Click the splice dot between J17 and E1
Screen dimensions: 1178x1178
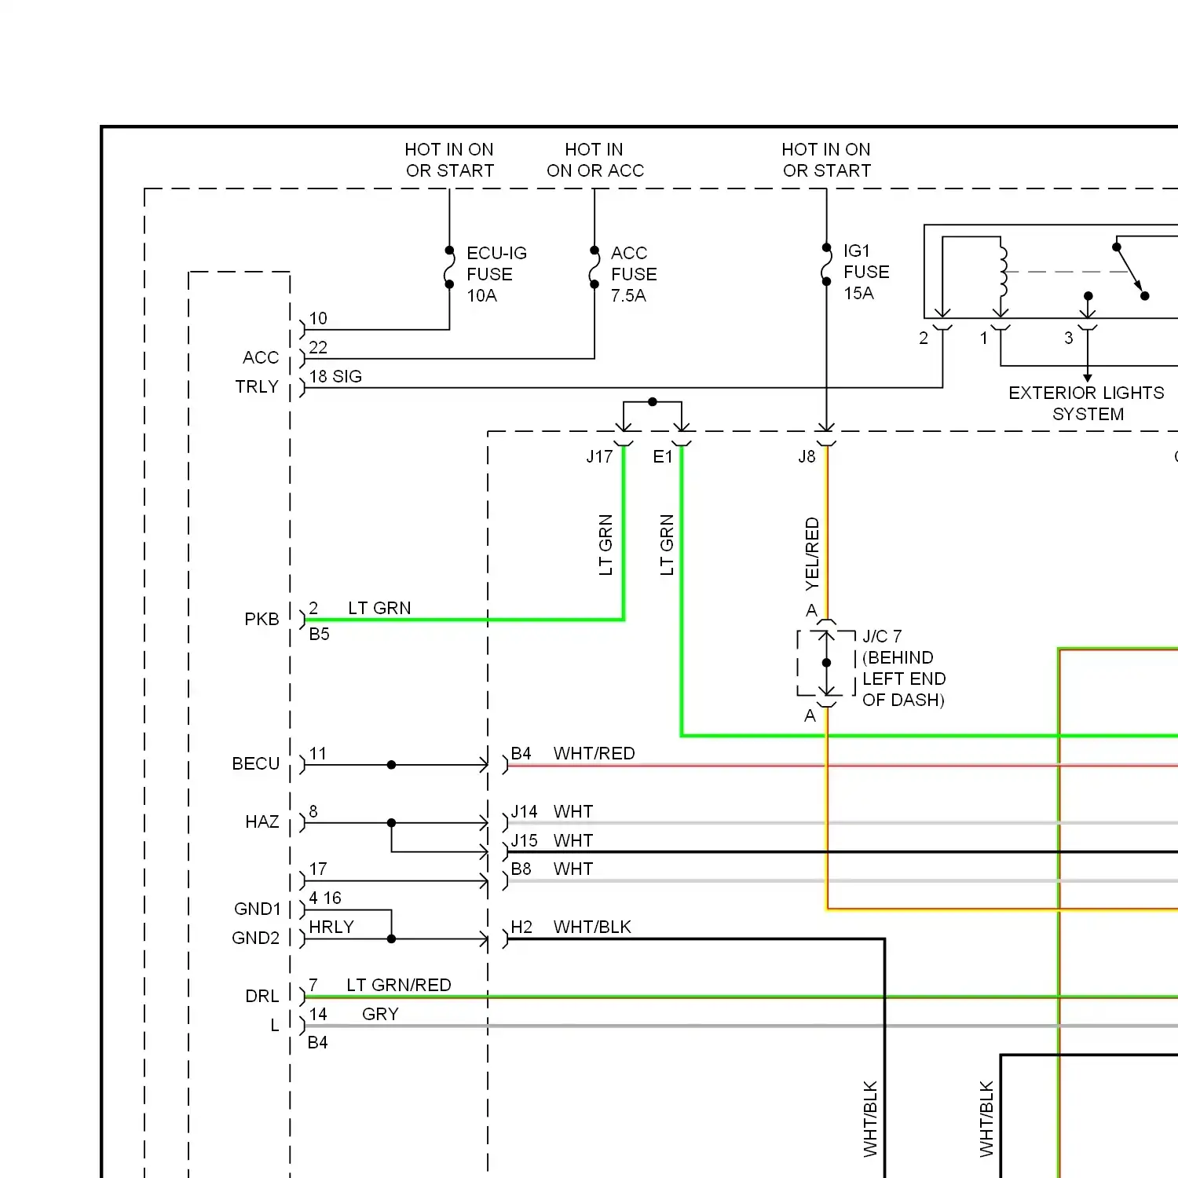tap(653, 402)
